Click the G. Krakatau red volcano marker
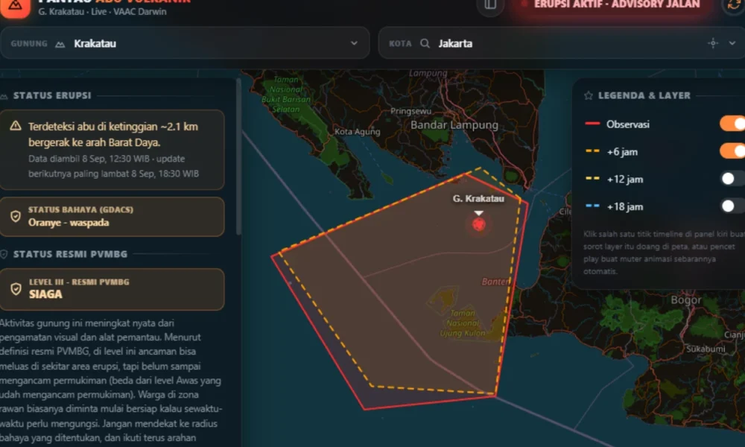The width and height of the screenshot is (745, 447). [478, 224]
